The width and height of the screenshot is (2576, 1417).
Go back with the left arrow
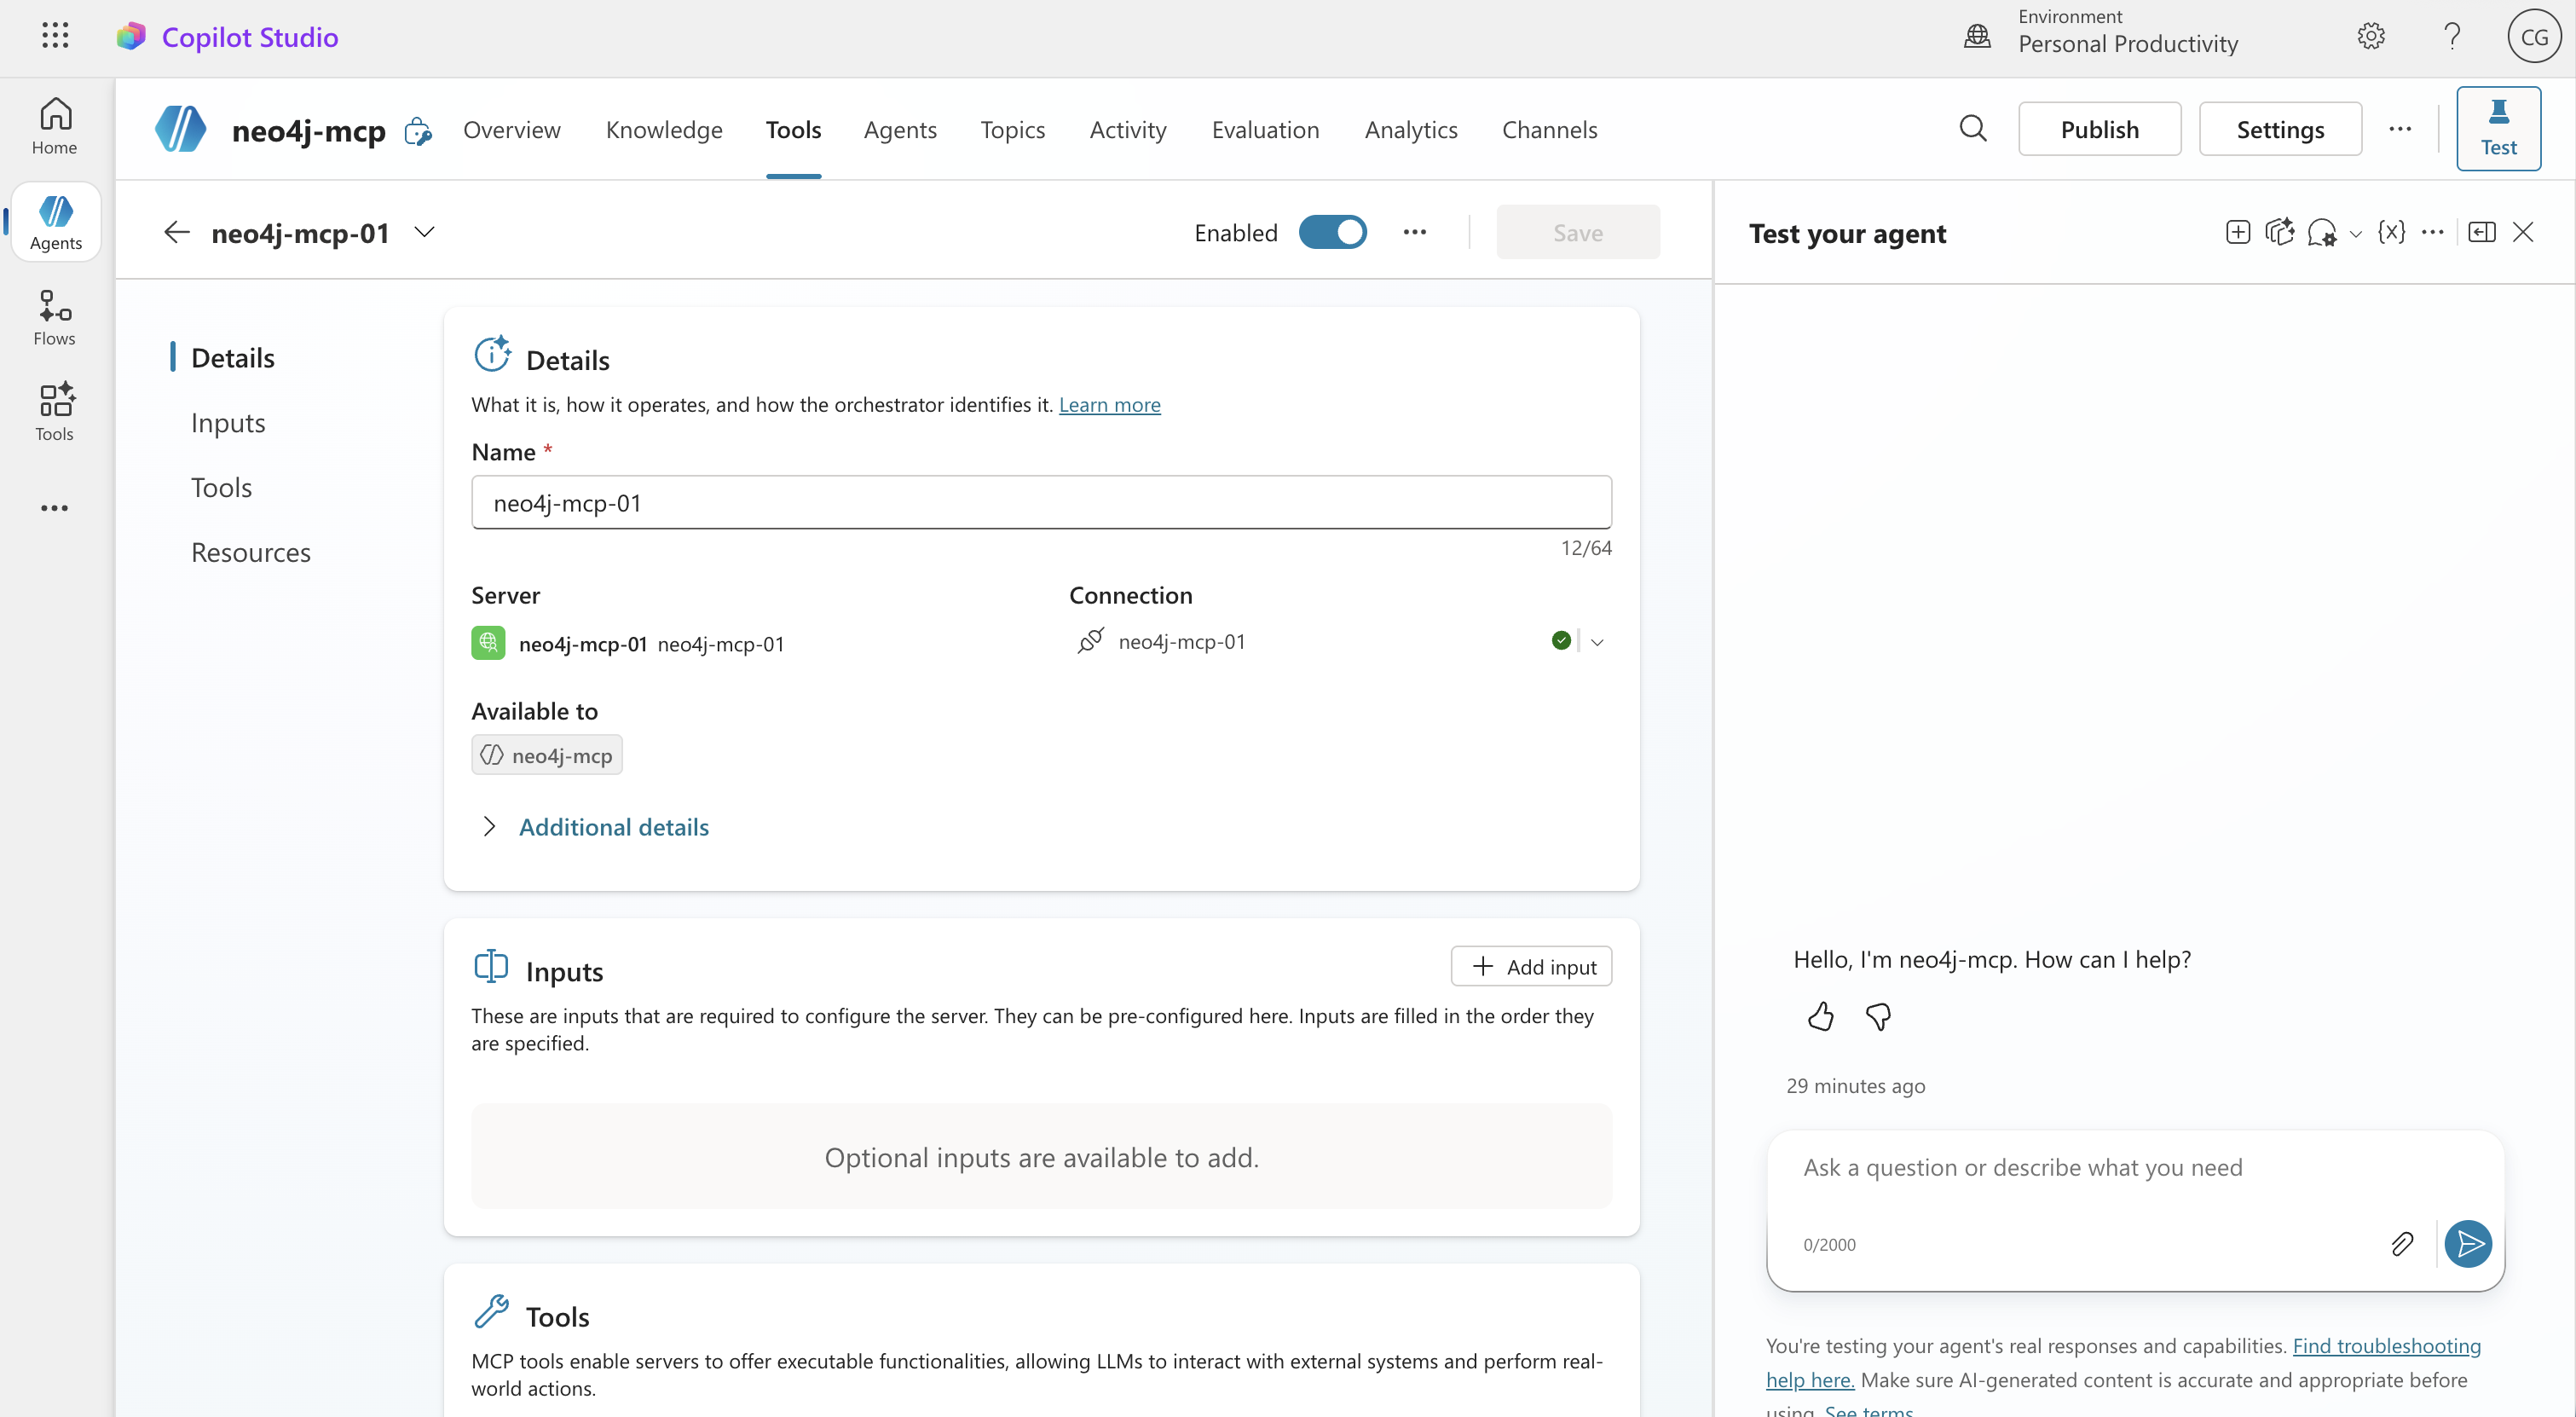pos(176,232)
